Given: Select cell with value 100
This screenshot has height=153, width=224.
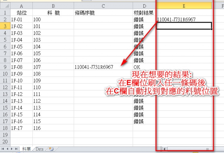Looking at the screenshot, I should [53, 19].
